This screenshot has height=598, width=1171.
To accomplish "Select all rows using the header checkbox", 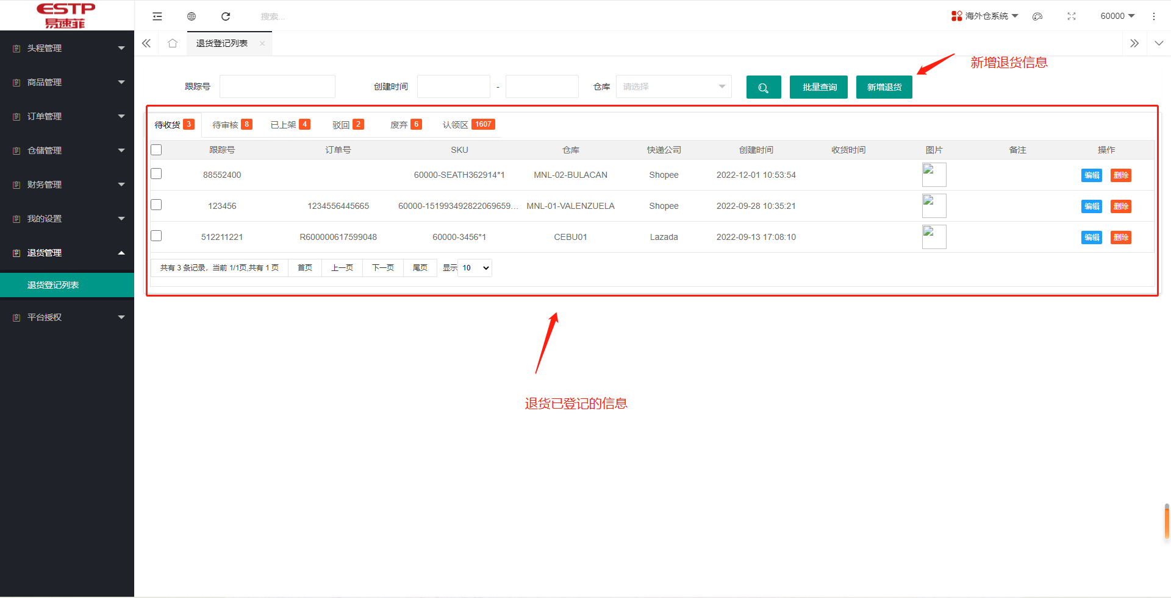I will [156, 150].
